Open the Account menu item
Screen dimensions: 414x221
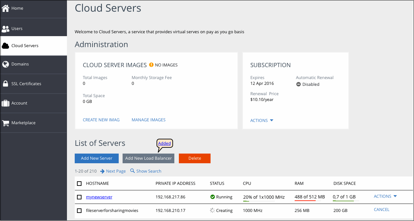click(x=34, y=103)
